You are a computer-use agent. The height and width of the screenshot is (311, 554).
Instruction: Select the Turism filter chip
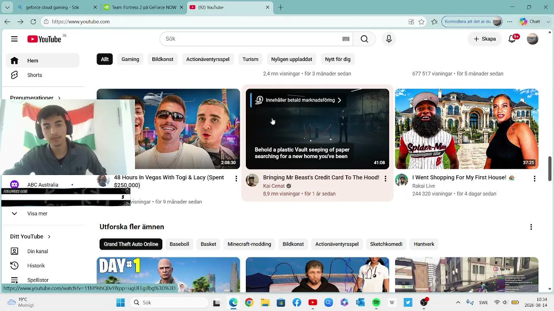point(250,59)
